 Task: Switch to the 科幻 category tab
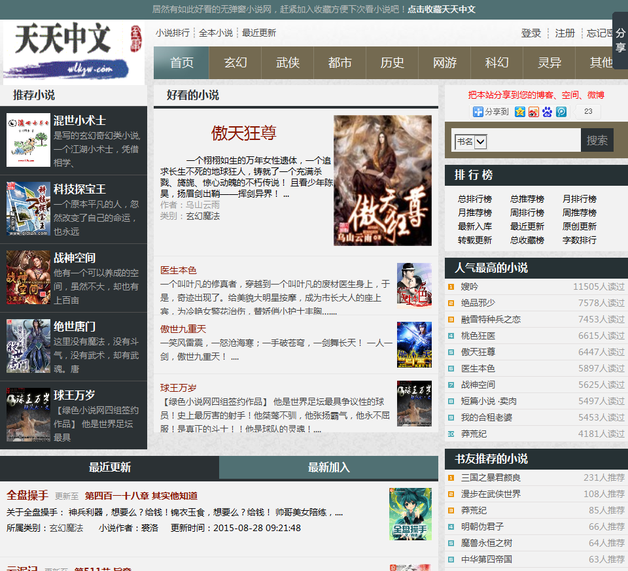pyautogui.click(x=497, y=63)
